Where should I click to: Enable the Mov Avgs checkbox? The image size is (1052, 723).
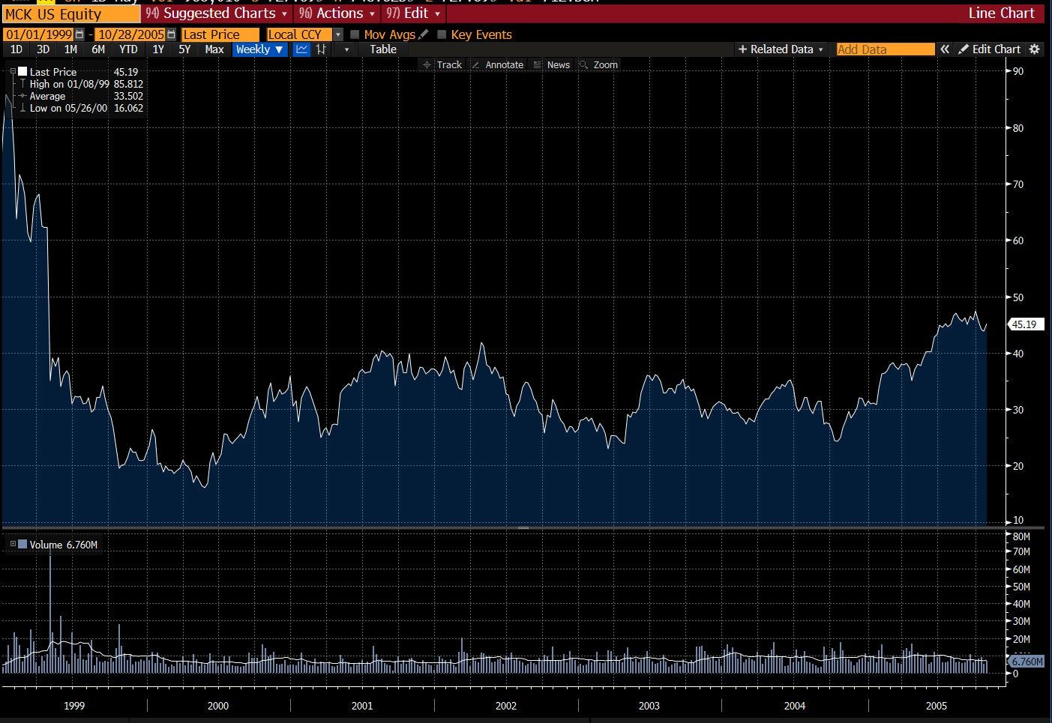[355, 34]
